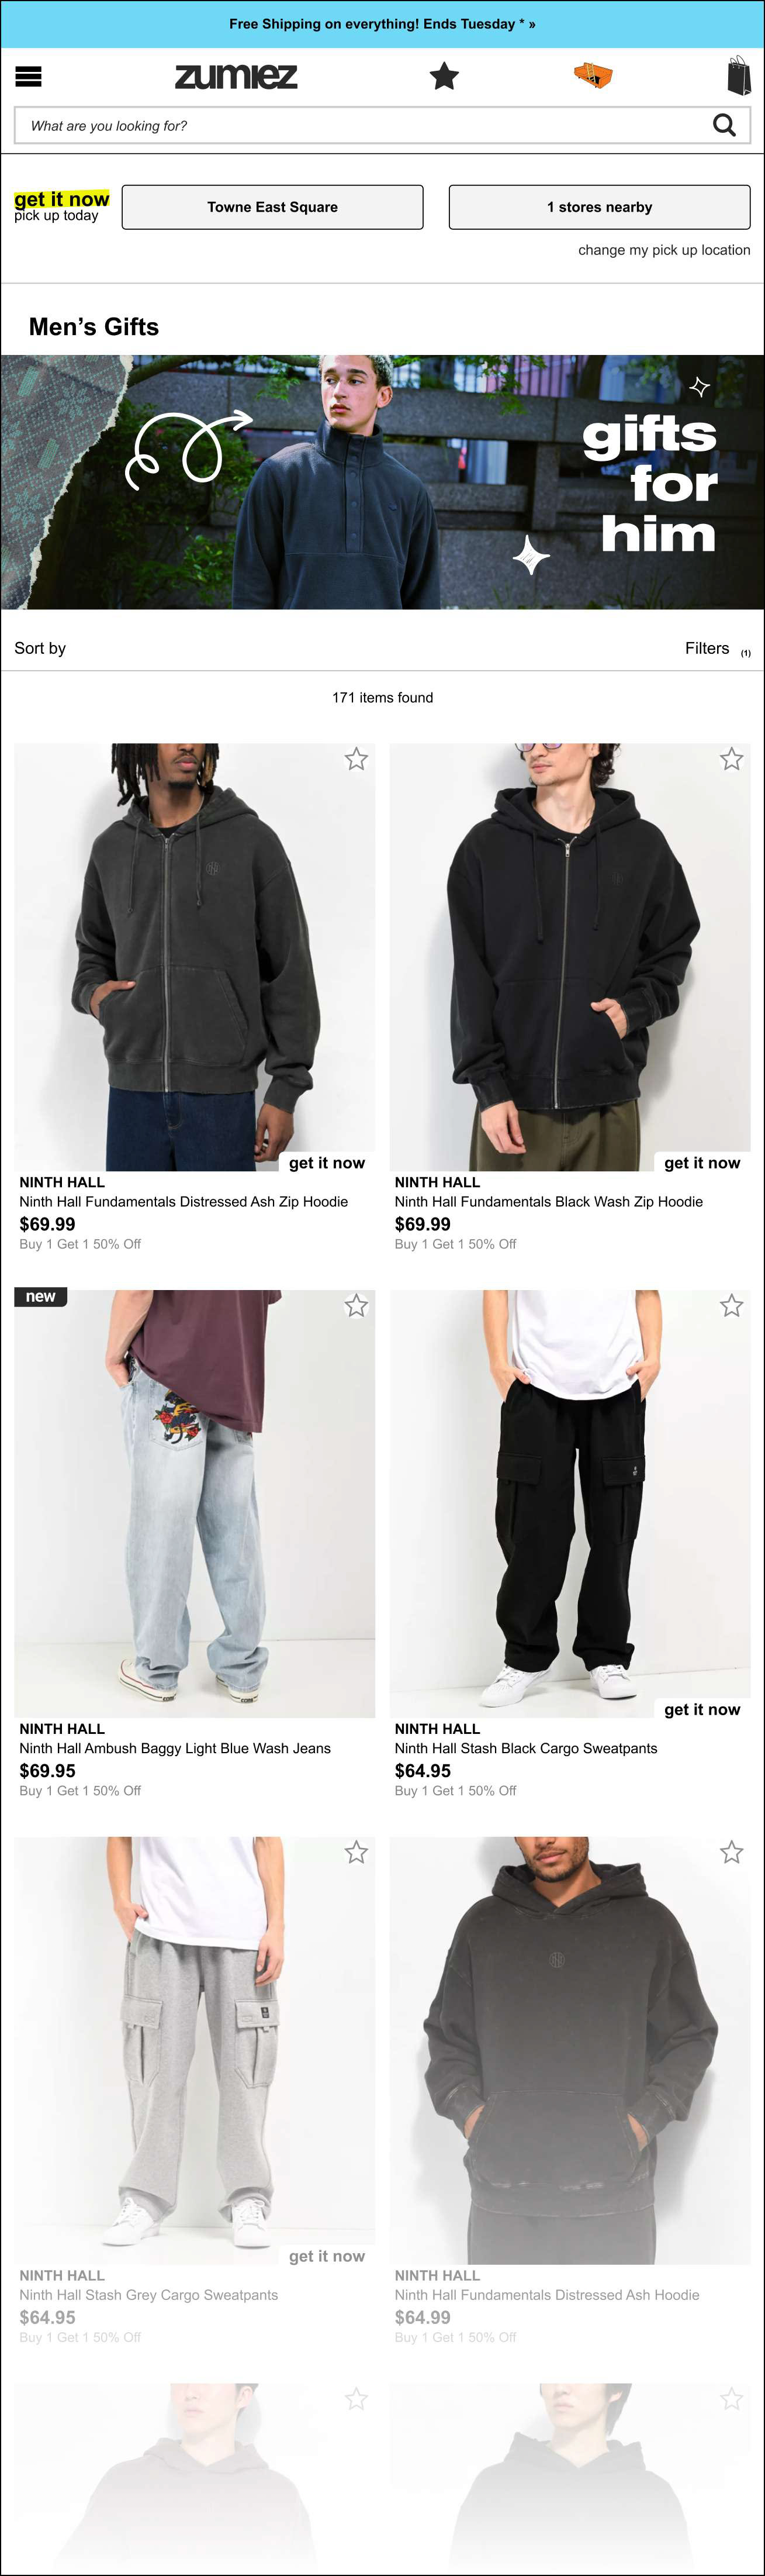Favorite the Black Wash Zip Hoodie star
The height and width of the screenshot is (2576, 765).
tap(732, 759)
